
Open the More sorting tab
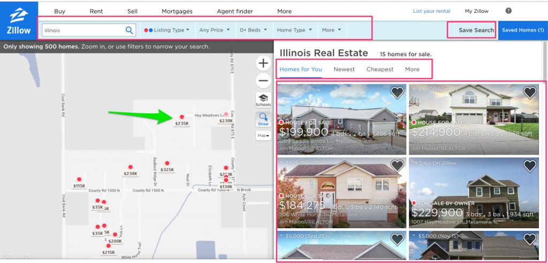[x=412, y=69]
